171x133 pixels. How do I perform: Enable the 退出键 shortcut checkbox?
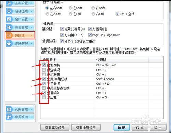[44, 97]
